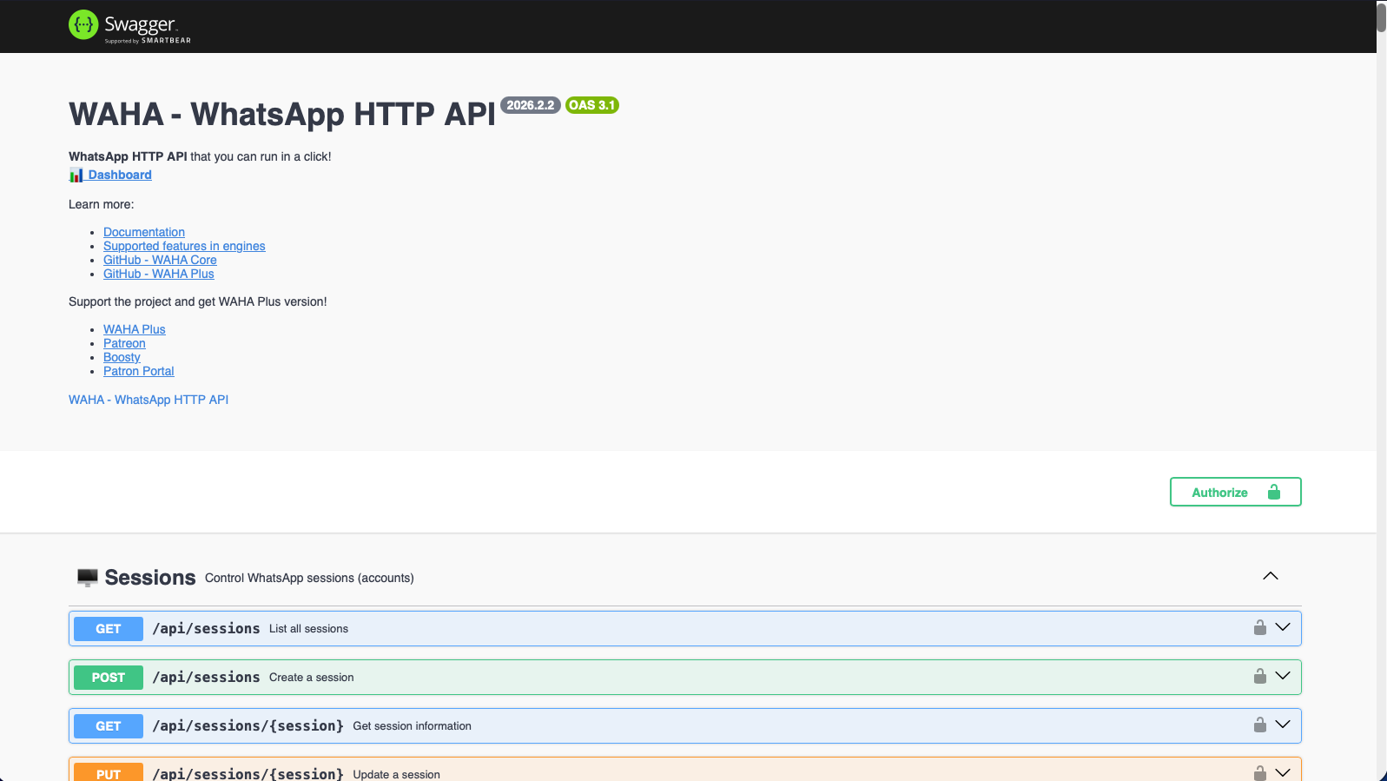
Task: Expand the List all sessions endpoint chevron
Action: coord(1283,627)
